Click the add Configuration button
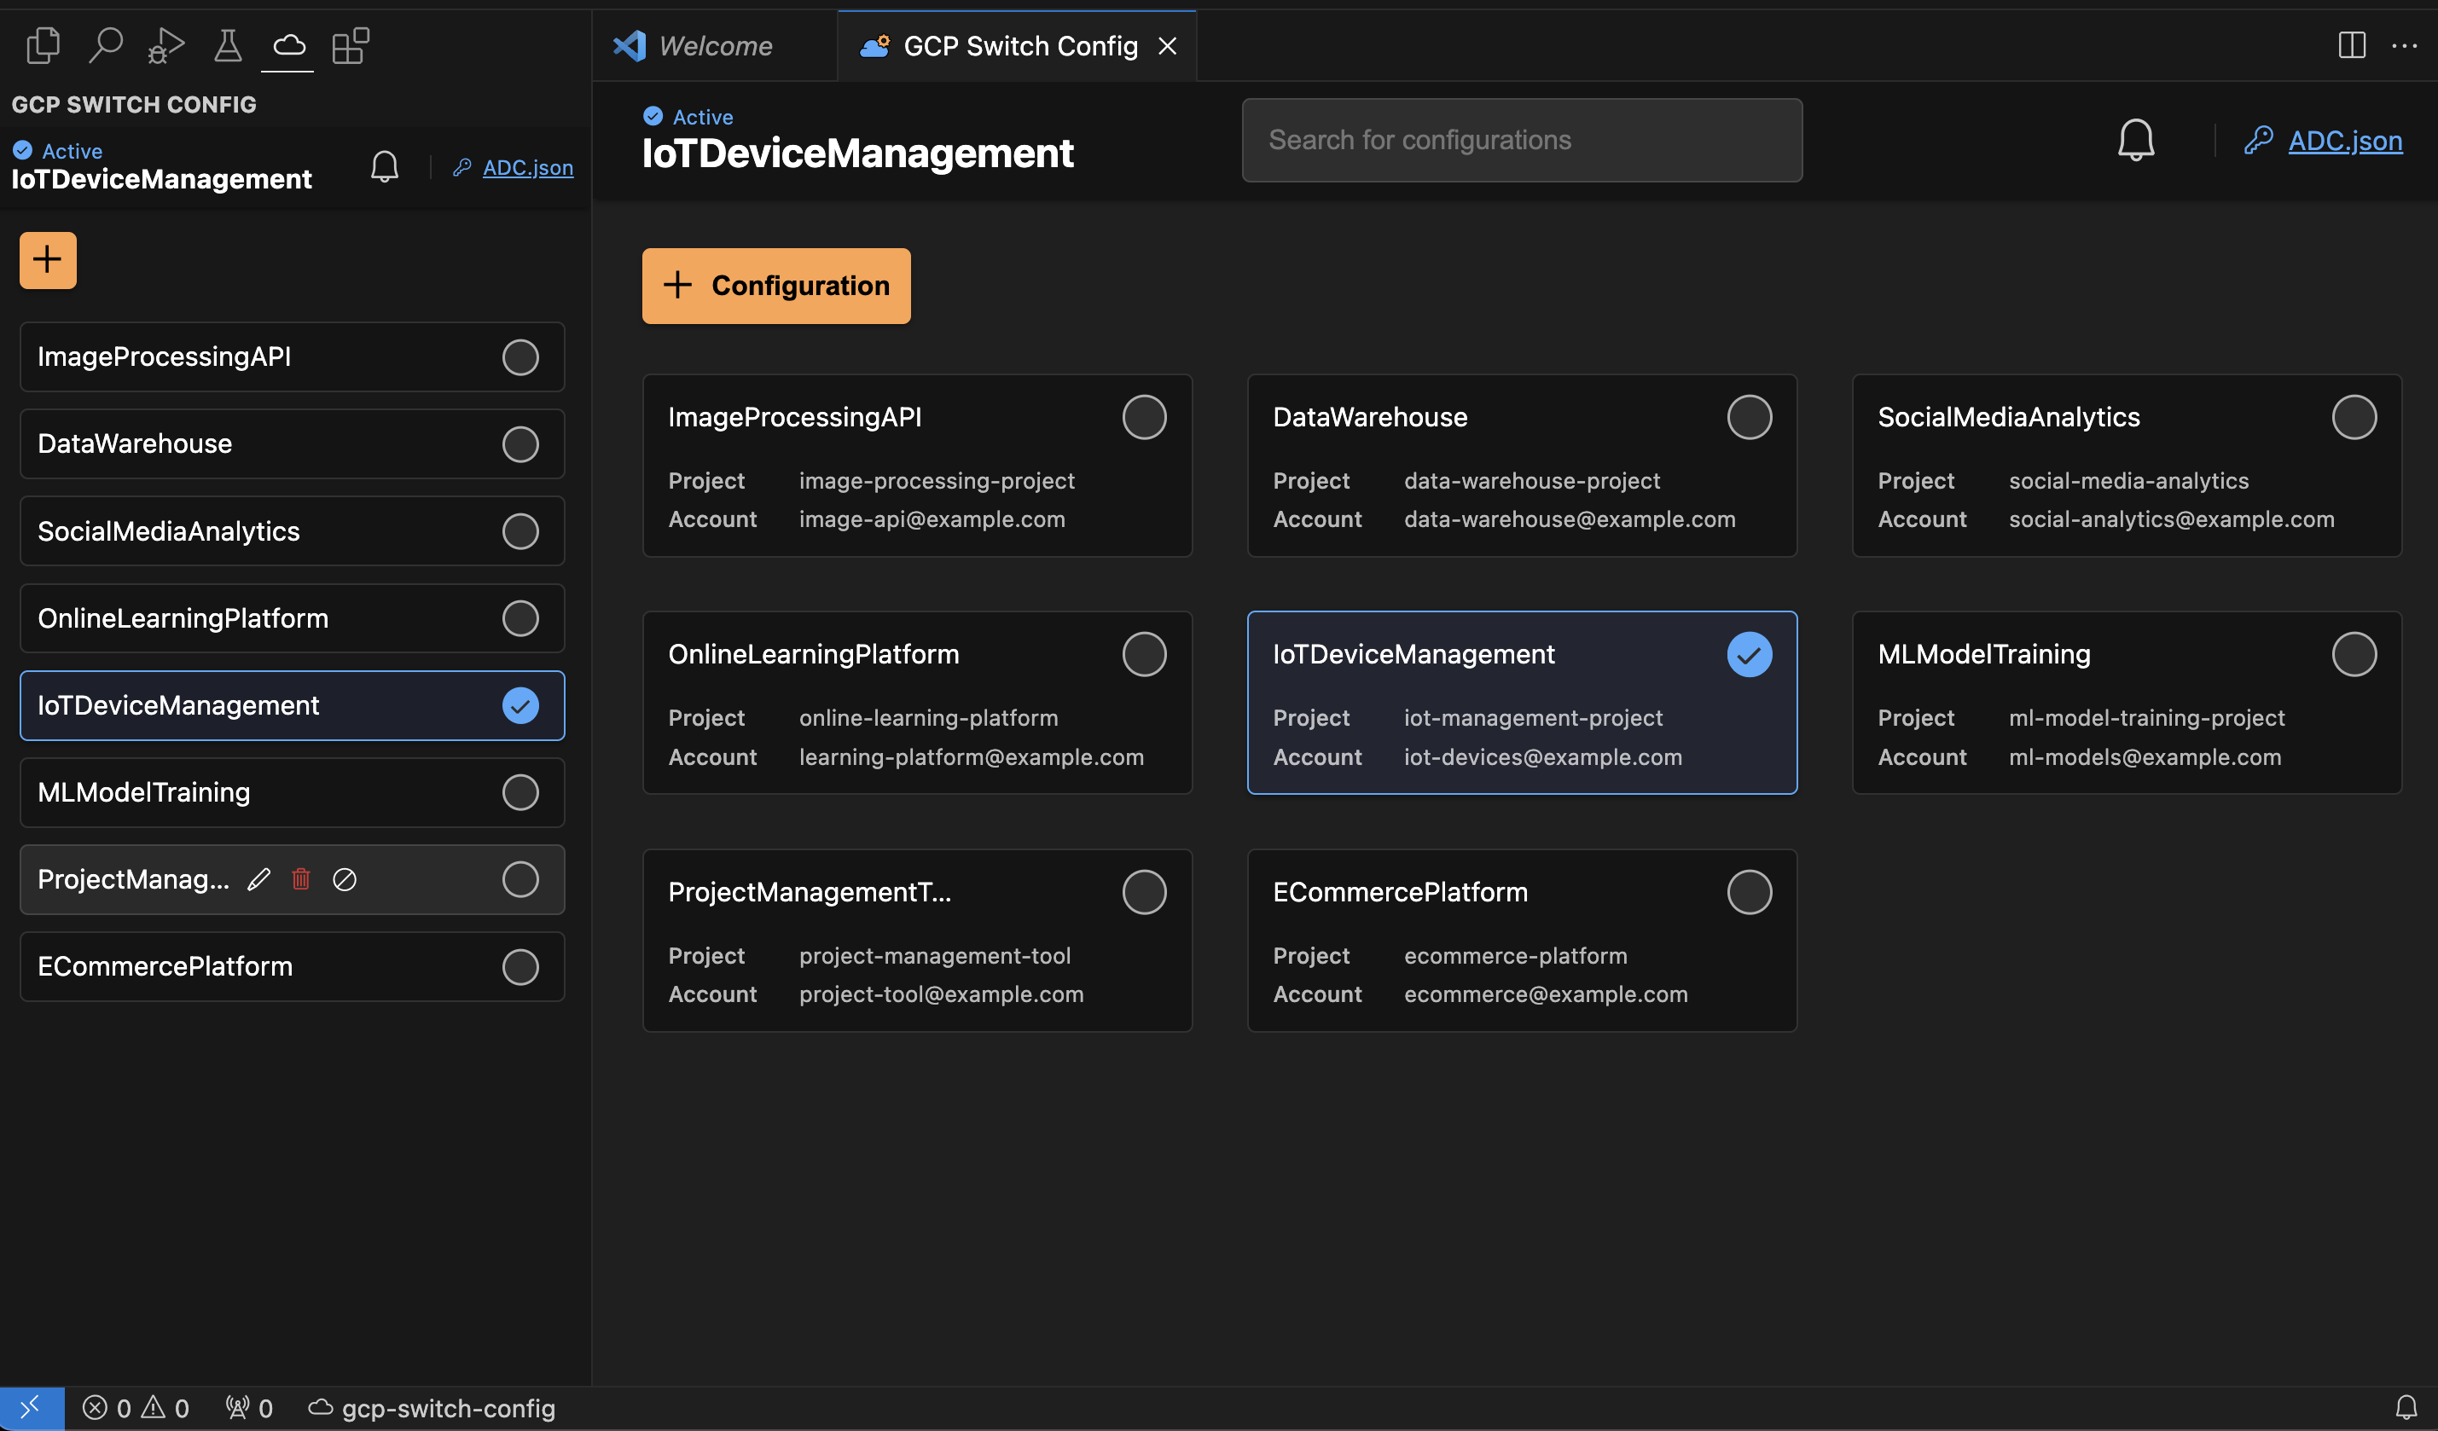 click(x=776, y=285)
